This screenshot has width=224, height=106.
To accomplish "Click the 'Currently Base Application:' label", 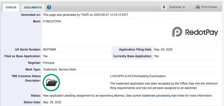I will click(x=133, y=56).
